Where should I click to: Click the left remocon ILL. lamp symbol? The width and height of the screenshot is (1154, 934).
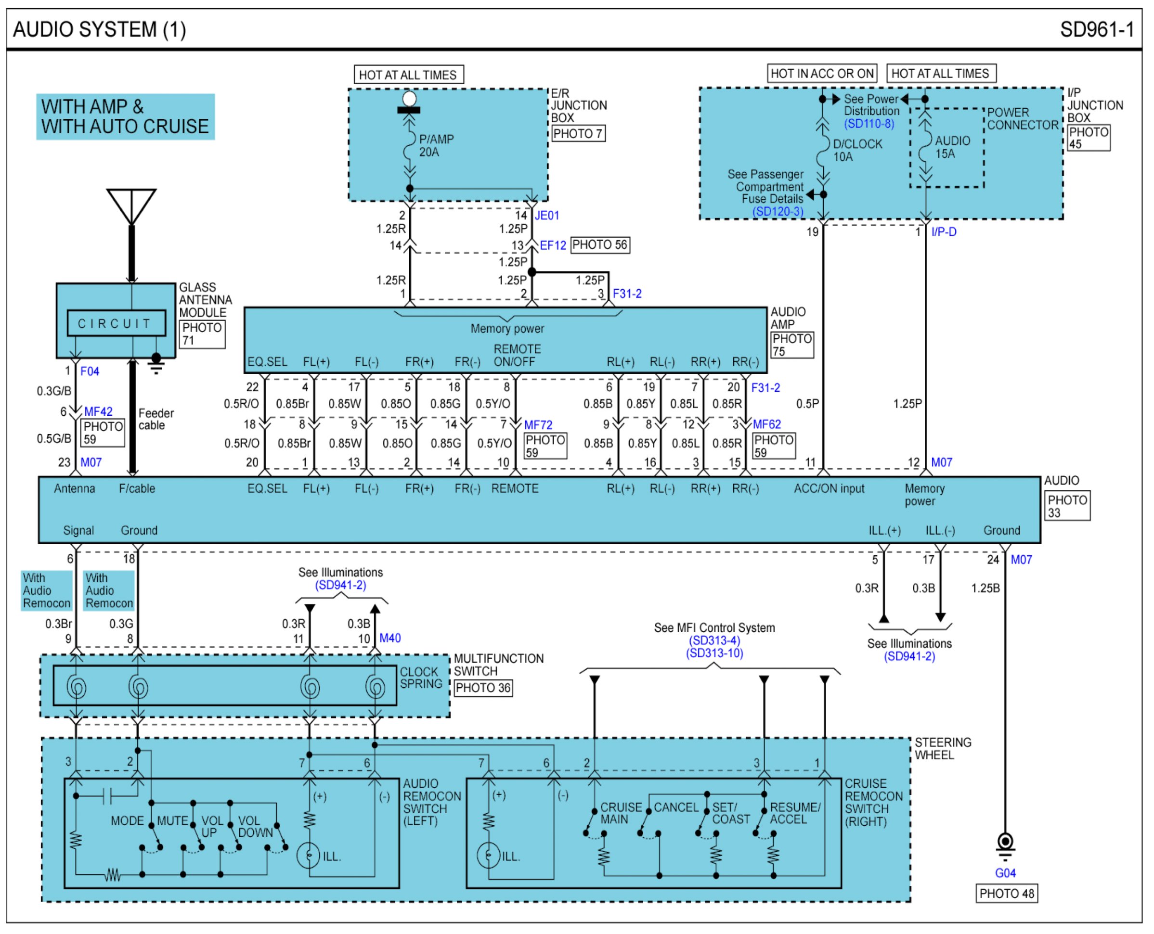click(309, 856)
